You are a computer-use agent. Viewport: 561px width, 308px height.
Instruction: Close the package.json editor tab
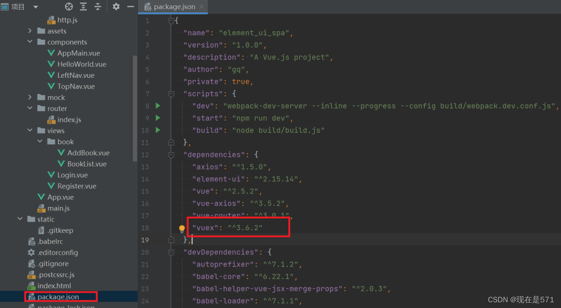201,7
